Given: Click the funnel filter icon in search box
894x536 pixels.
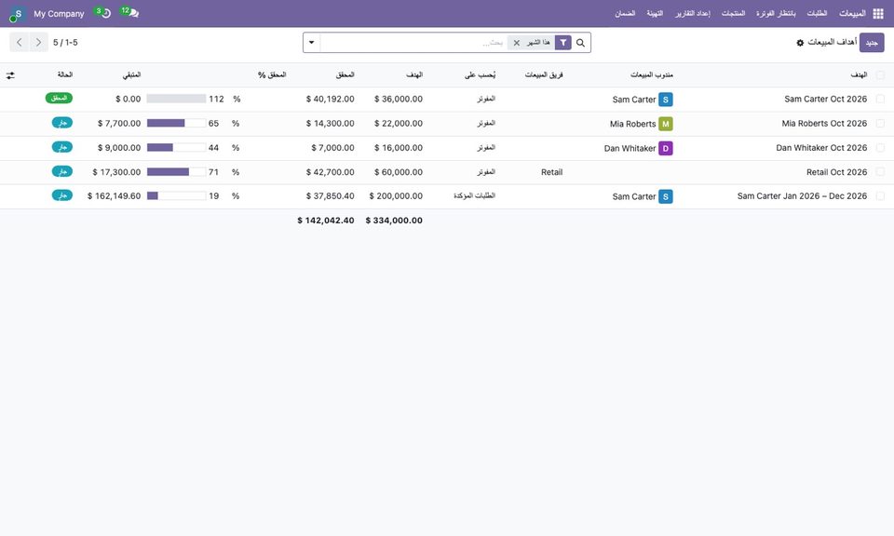Looking at the screenshot, I should click(562, 43).
